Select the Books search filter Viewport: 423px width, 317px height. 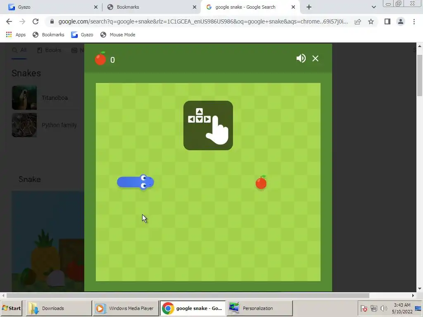(49, 50)
